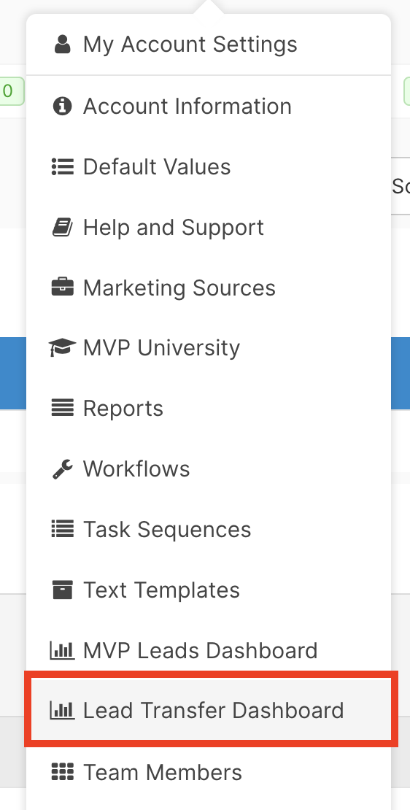The image size is (410, 810).
Task: Click the book icon for Help and Support
Action: point(62,227)
